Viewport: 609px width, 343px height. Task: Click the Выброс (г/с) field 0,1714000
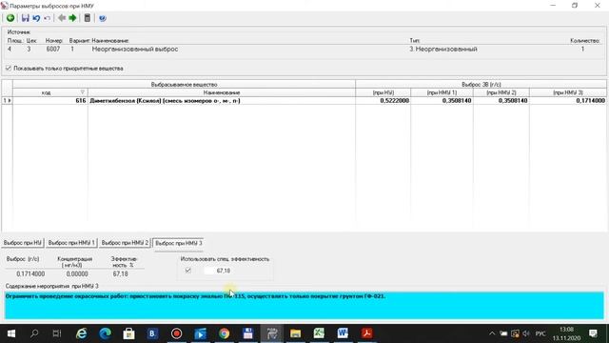click(x=30, y=273)
